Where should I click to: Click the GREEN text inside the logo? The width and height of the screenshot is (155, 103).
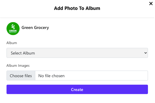13,31
